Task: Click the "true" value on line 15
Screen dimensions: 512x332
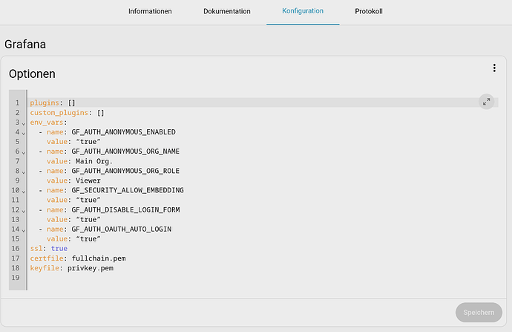Action: (88, 239)
